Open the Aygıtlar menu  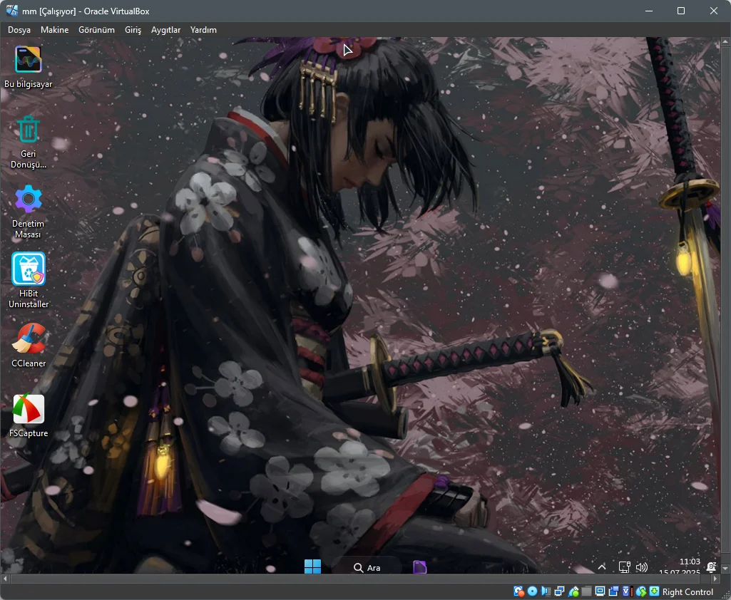[x=165, y=30]
